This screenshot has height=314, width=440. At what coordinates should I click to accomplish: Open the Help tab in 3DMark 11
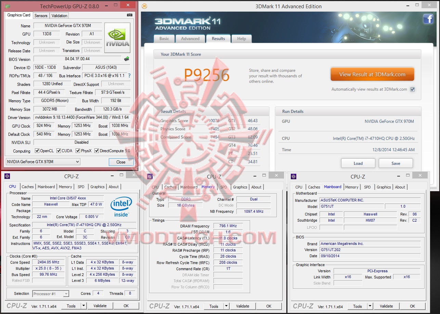pyautogui.click(x=242, y=39)
